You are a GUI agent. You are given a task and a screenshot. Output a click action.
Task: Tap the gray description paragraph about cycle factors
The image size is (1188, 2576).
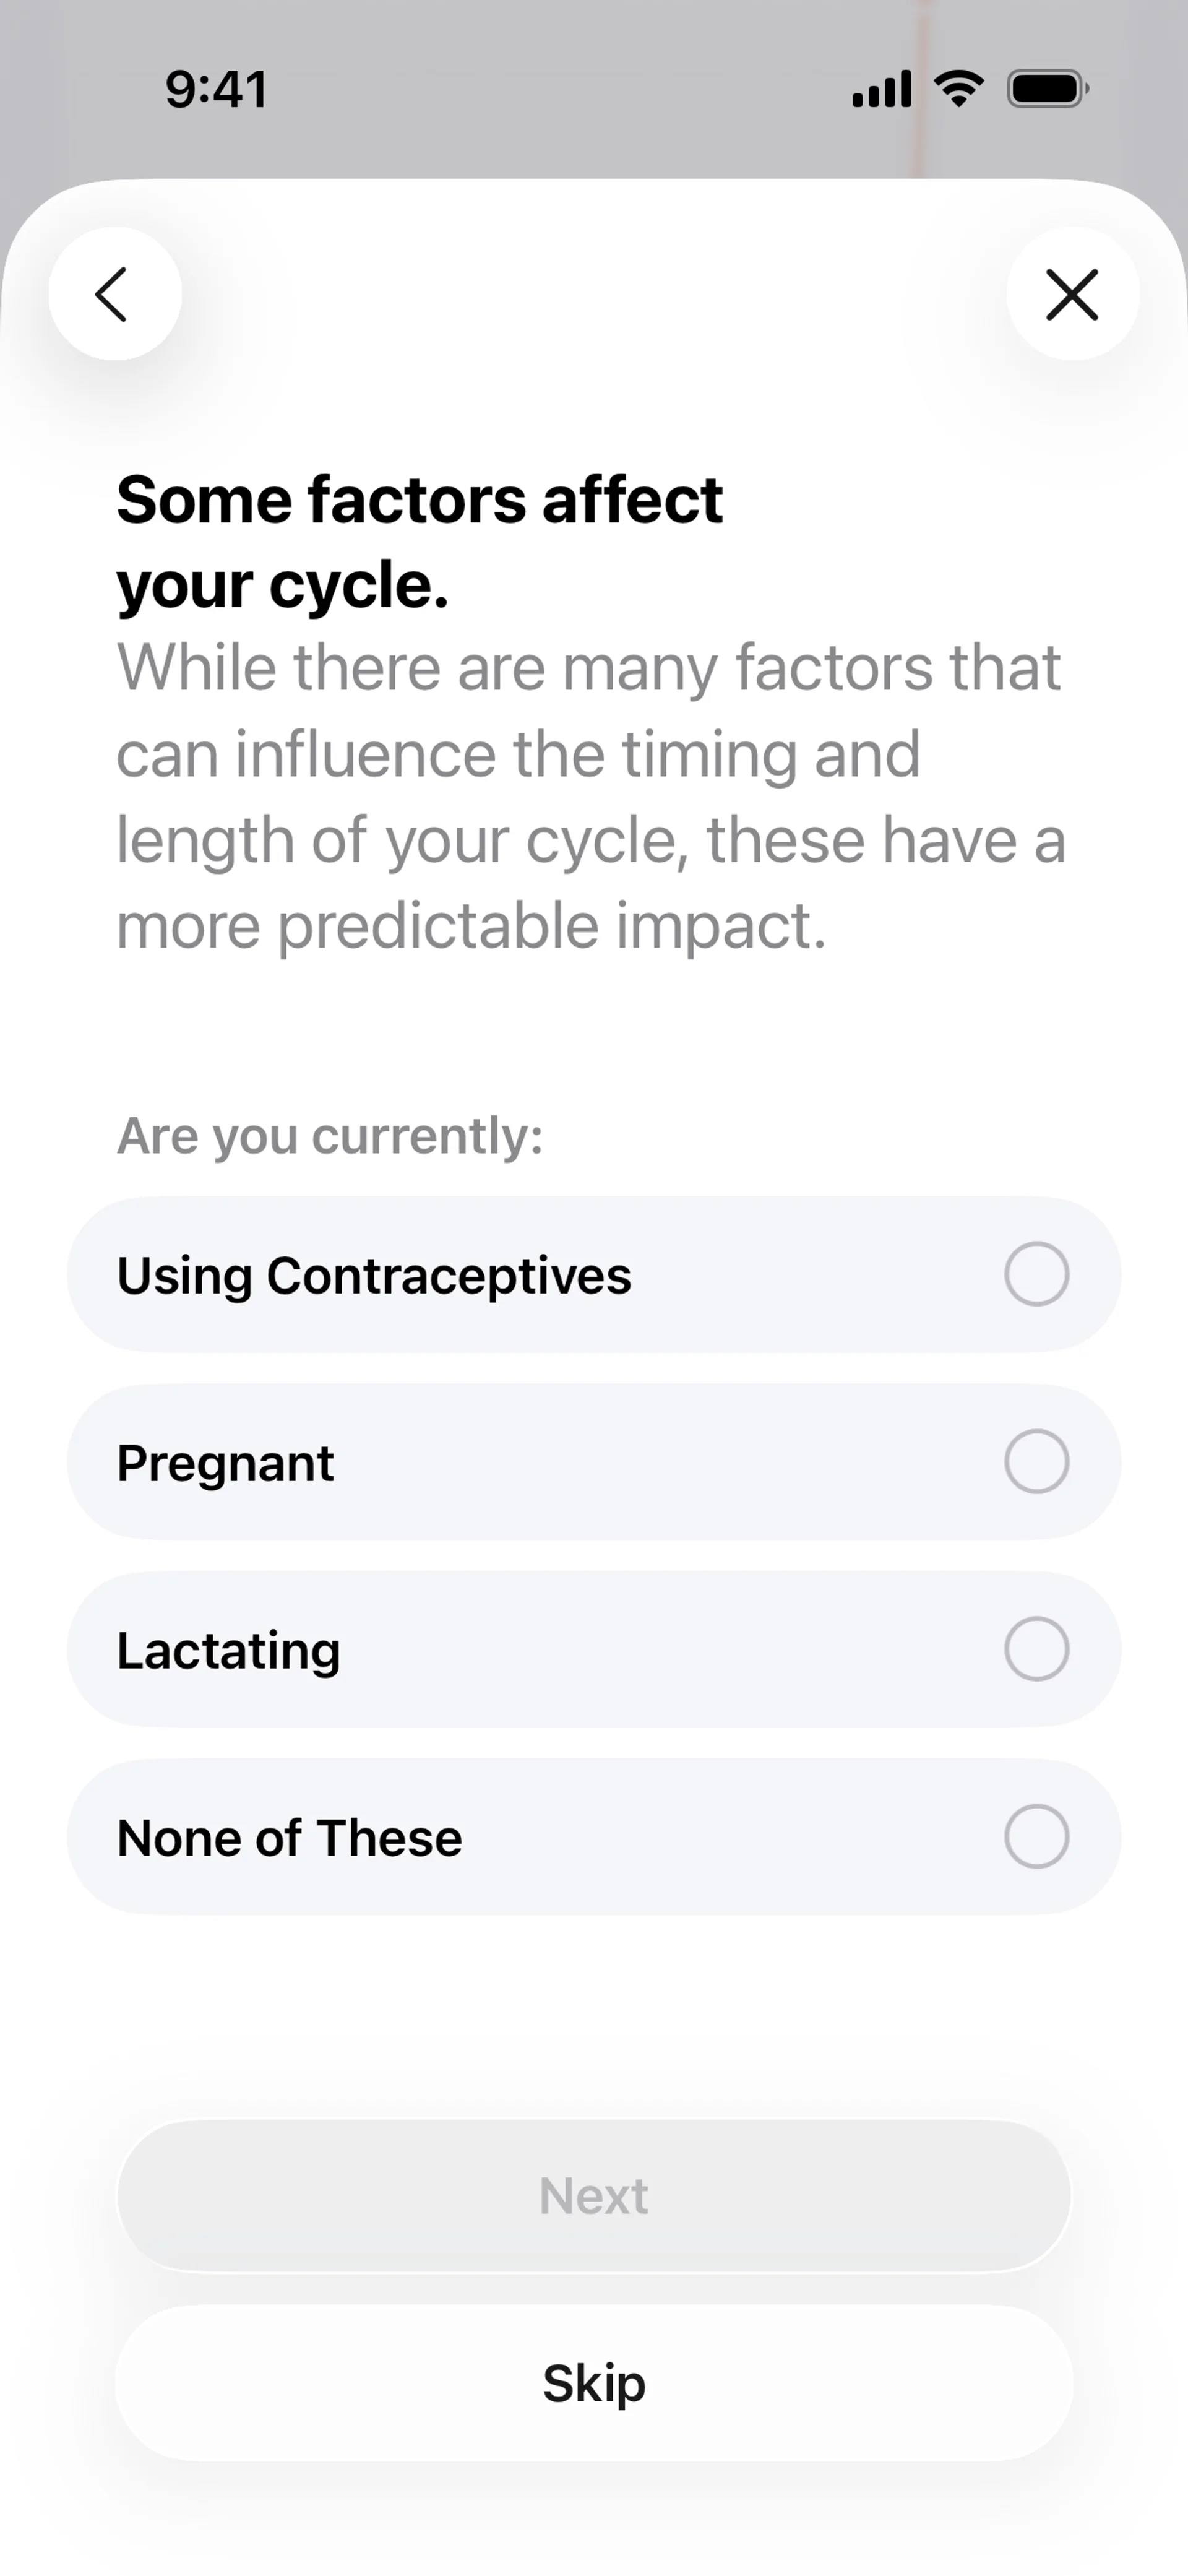tap(590, 796)
